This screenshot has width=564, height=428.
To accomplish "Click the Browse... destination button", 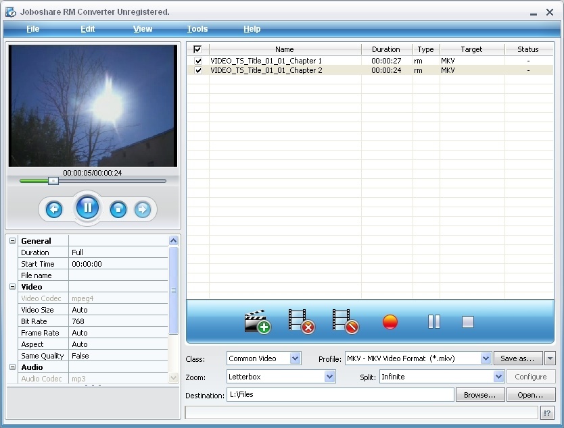I will pyautogui.click(x=479, y=395).
